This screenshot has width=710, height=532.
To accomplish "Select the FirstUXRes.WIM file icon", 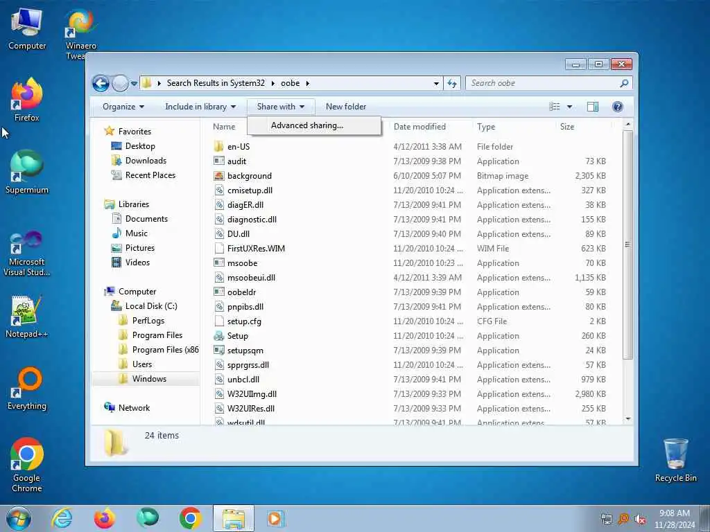I will 218,249.
